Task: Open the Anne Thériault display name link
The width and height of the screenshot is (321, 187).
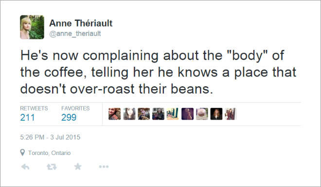Action: tap(81, 23)
